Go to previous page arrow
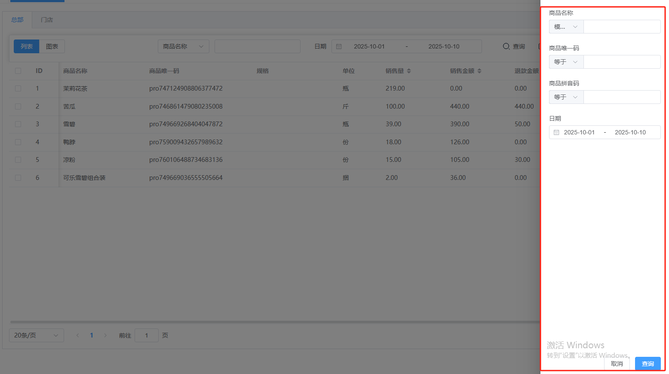 77,335
